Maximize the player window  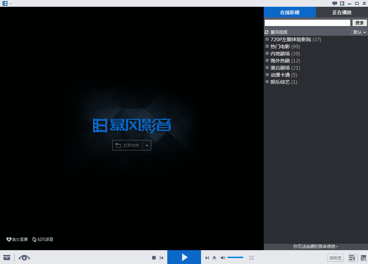357,3
